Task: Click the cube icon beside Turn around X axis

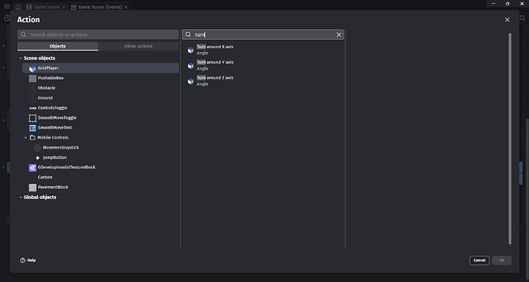Action: [x=191, y=51]
